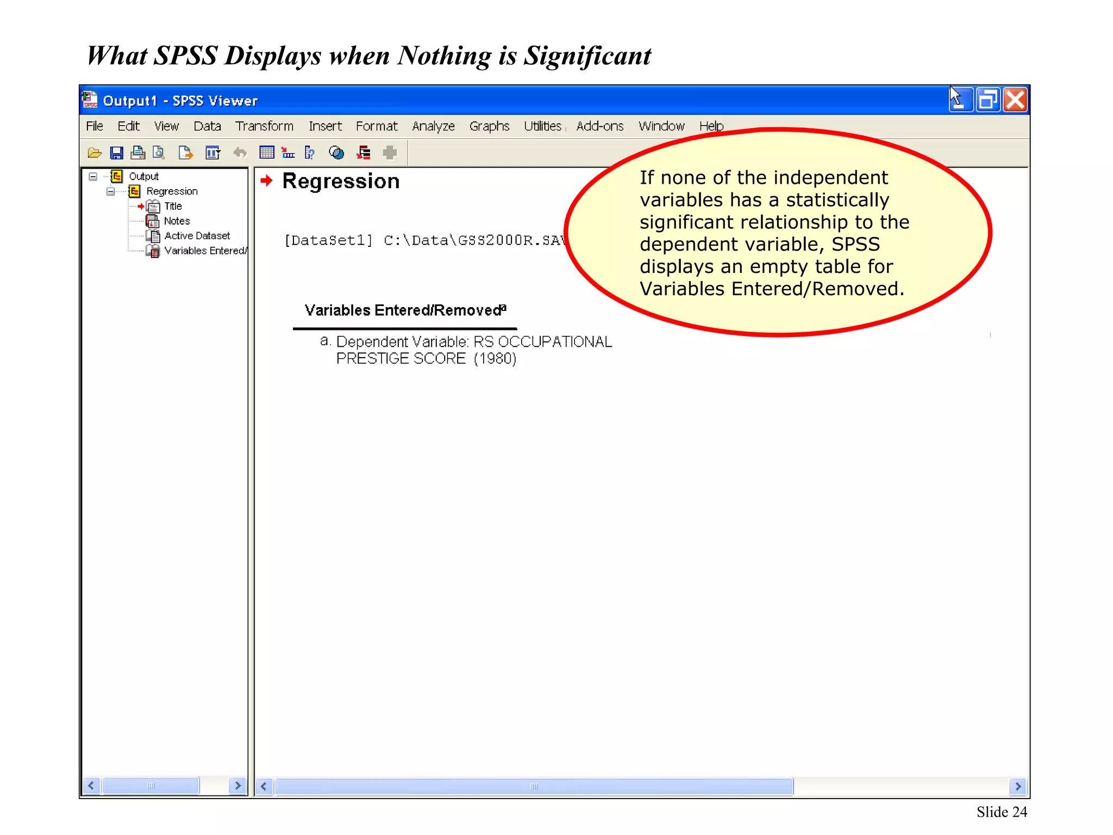Click the Title item book icon
Viewport: 1113px width, 835px height.
click(154, 207)
